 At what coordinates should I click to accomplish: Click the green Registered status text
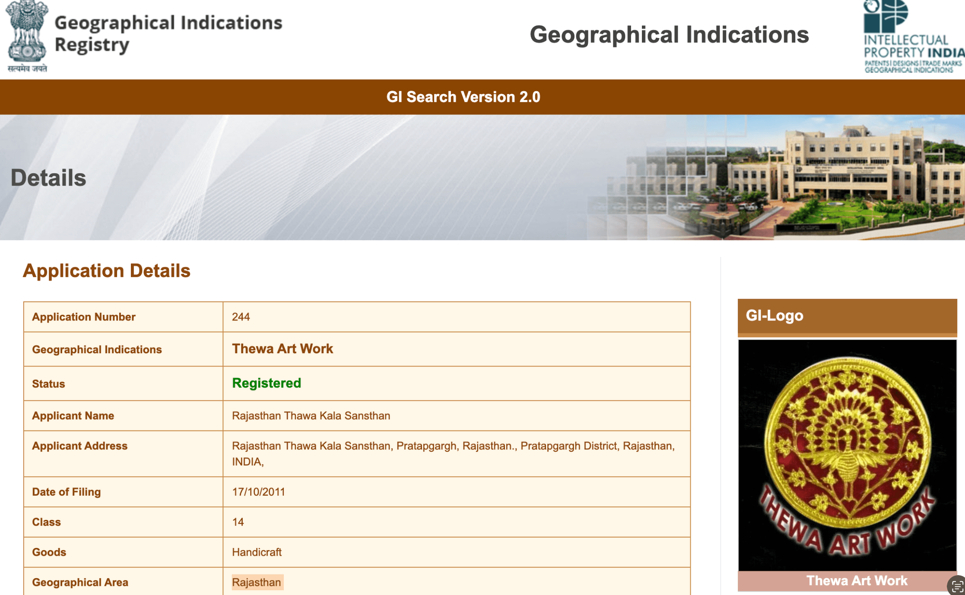pyautogui.click(x=266, y=383)
